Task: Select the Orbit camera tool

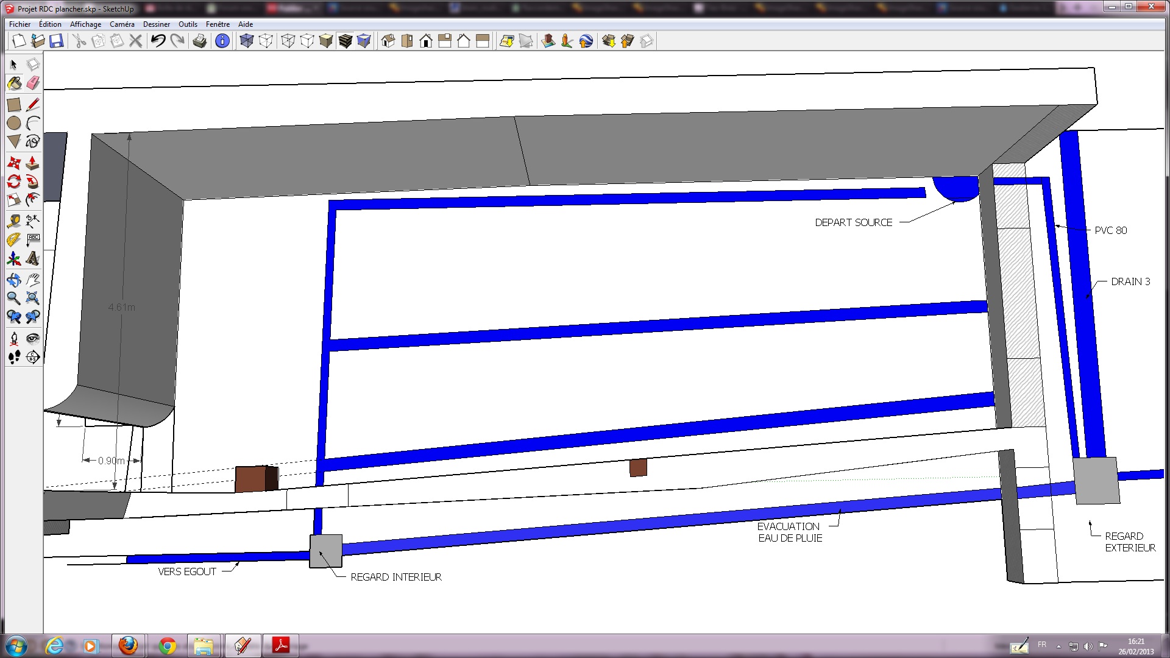Action: [14, 280]
